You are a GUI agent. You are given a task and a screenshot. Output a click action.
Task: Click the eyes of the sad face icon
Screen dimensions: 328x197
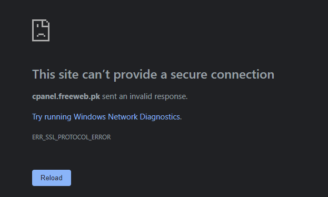point(41,26)
